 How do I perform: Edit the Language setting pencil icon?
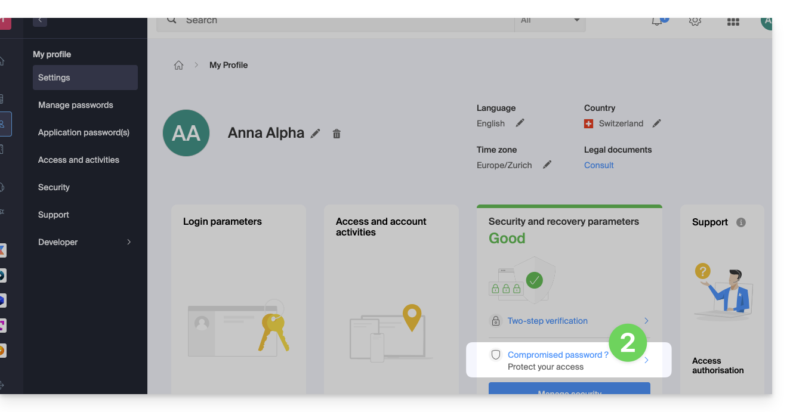click(520, 123)
